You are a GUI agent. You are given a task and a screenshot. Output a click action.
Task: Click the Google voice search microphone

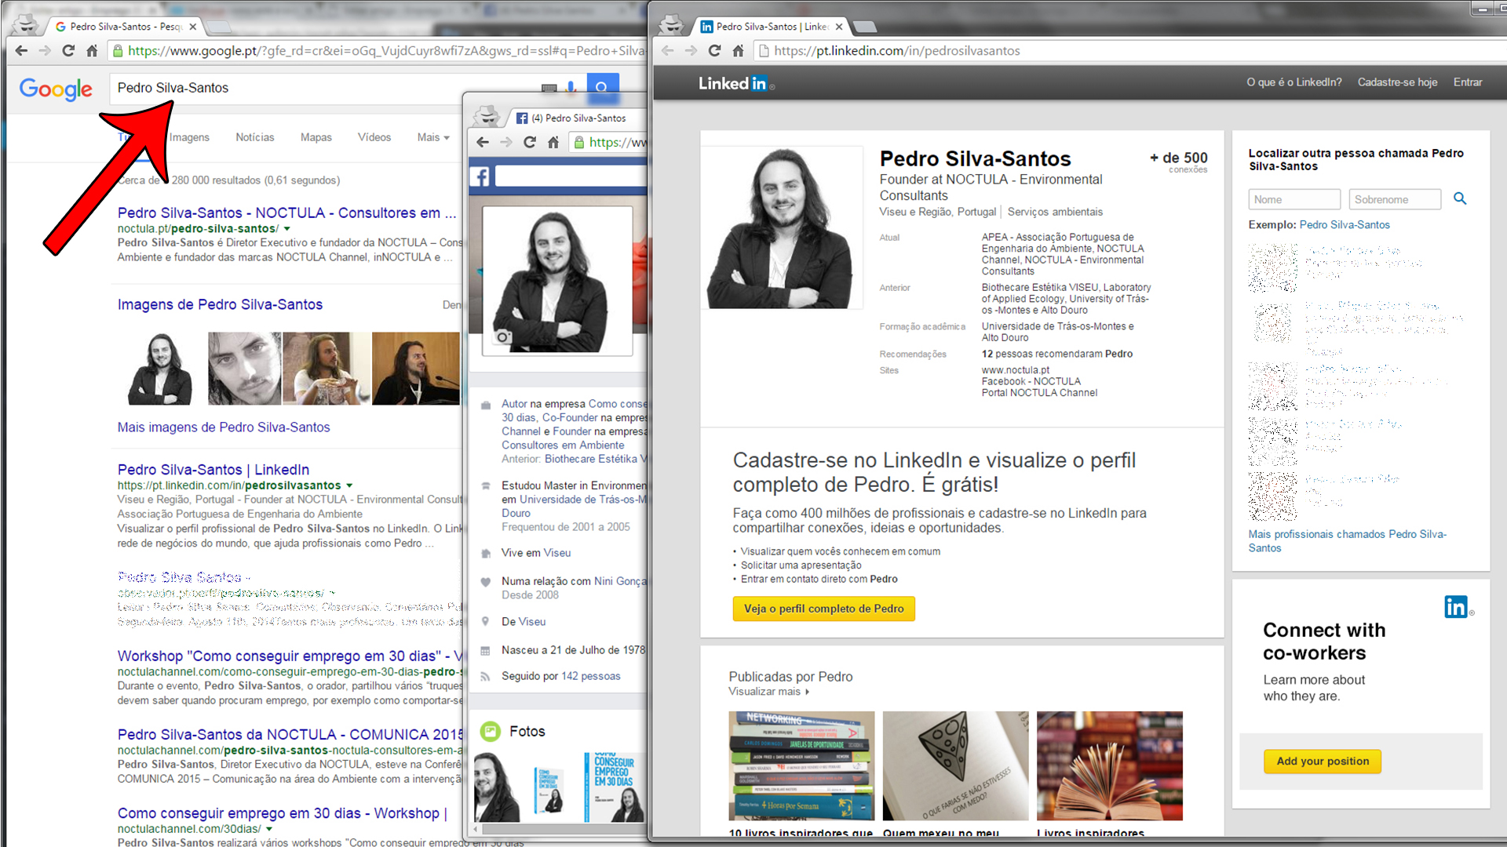[x=571, y=87]
